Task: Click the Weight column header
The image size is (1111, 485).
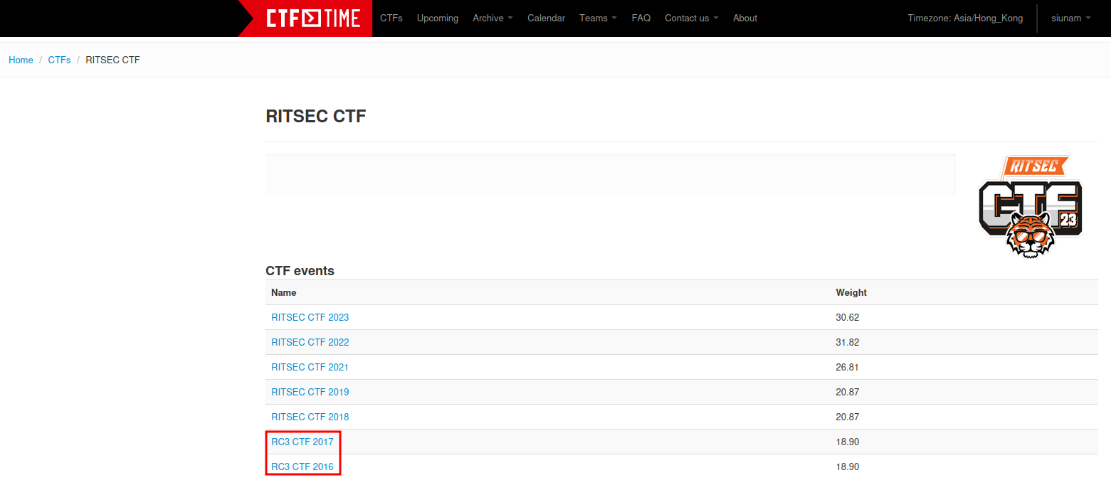Action: pyautogui.click(x=851, y=292)
